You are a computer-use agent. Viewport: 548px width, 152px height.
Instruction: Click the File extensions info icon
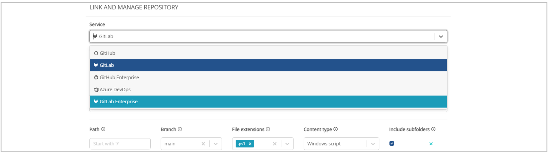coord(268,129)
